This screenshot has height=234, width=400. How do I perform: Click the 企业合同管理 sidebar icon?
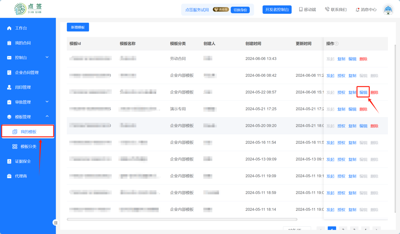9,73
